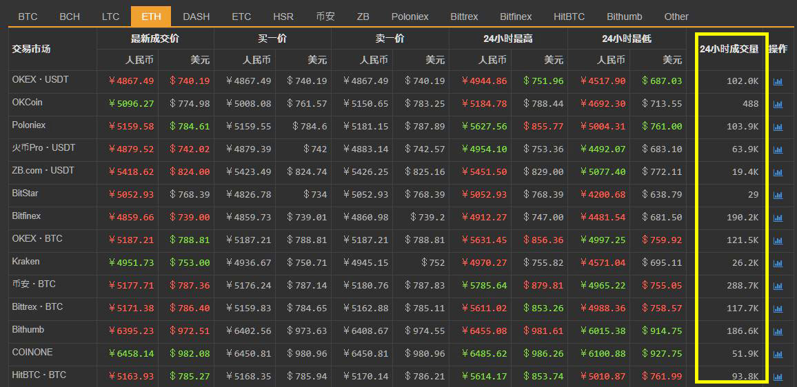The height and width of the screenshot is (387, 797).
Task: Click the 币安·BTC market name
Action: coord(34,284)
